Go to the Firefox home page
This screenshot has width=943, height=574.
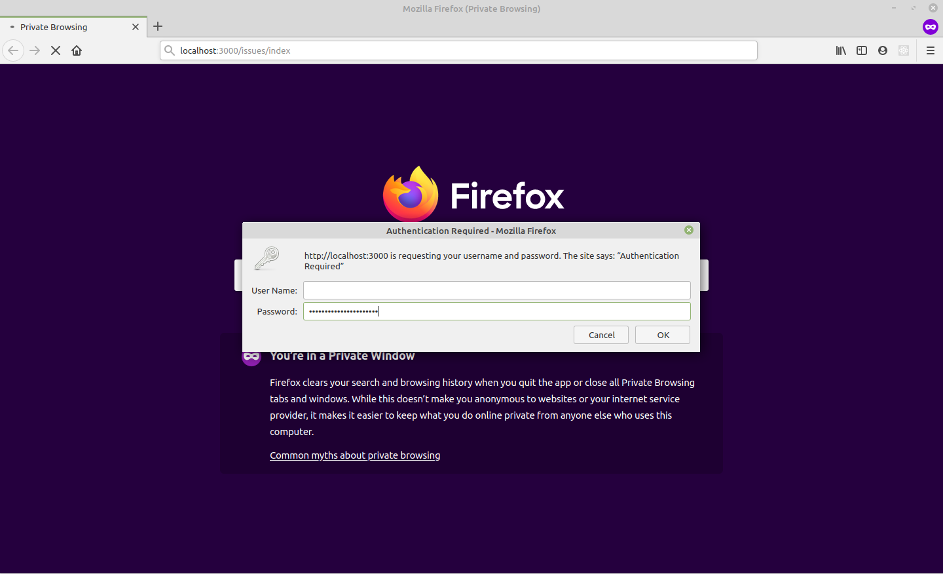pyautogui.click(x=76, y=50)
